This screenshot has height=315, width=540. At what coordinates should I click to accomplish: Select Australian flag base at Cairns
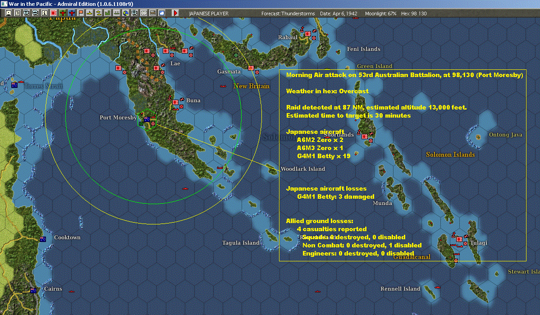click(x=33, y=291)
